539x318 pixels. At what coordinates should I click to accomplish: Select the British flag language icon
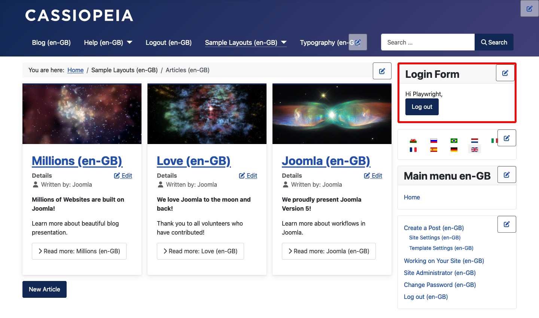[474, 149]
